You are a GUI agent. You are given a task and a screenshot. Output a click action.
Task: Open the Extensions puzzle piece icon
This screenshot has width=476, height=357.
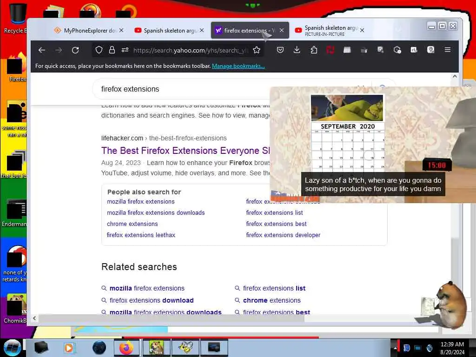click(314, 50)
